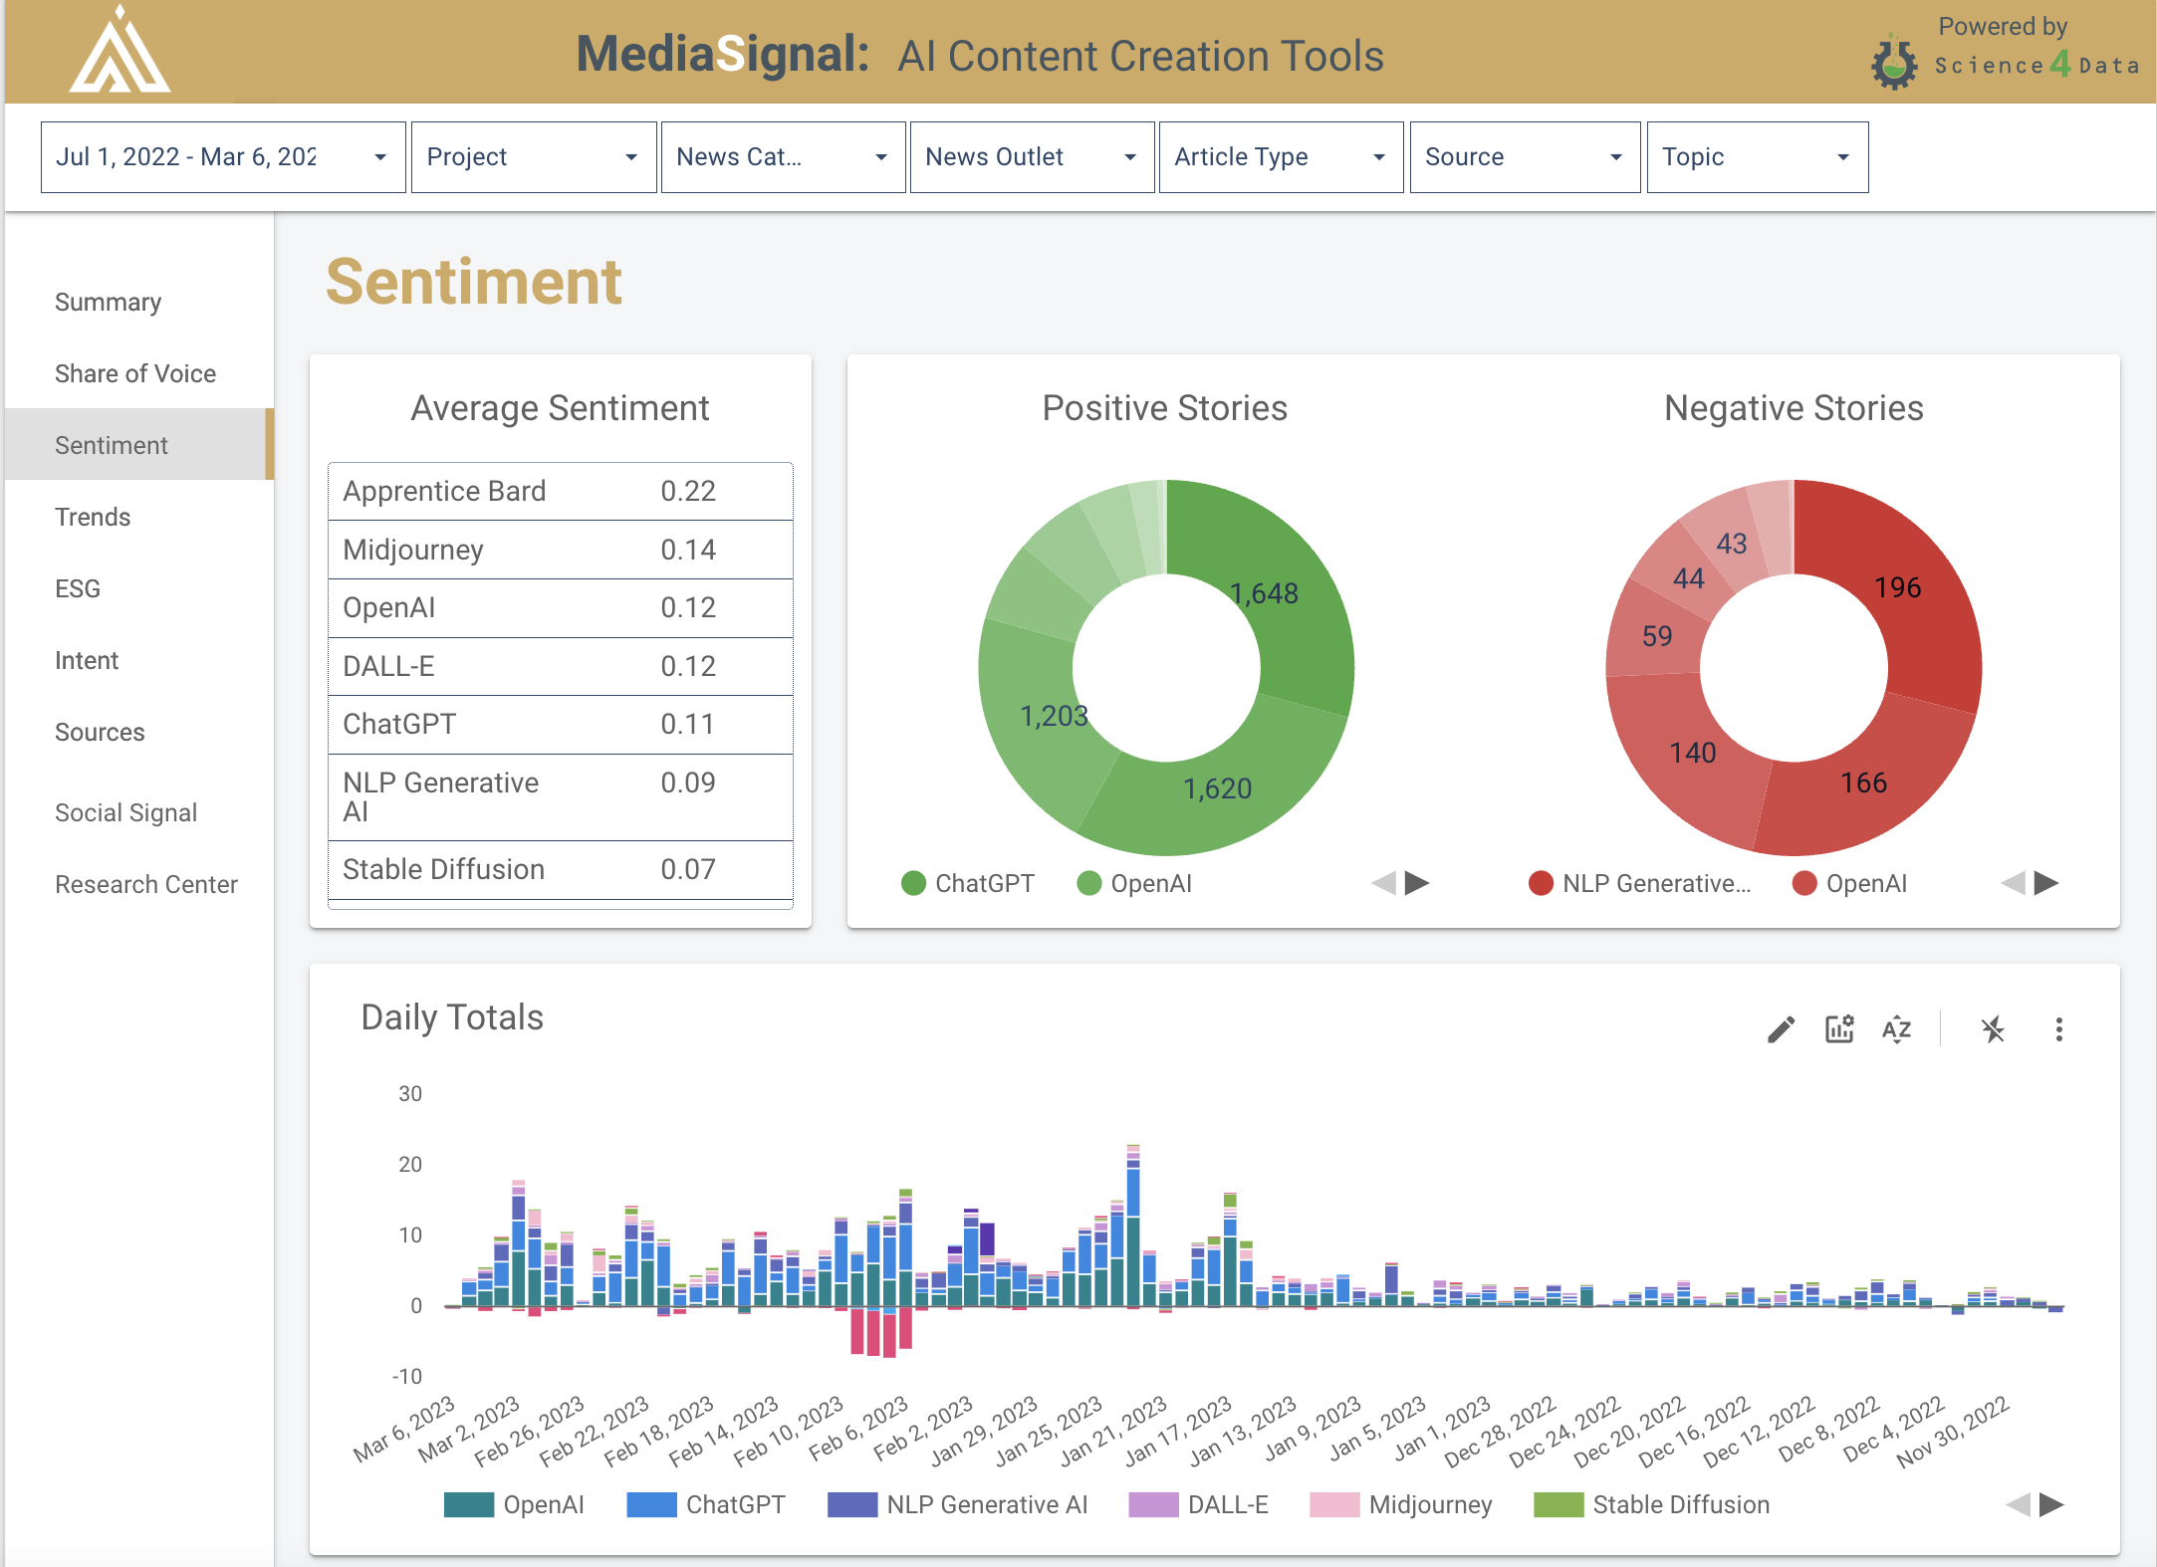Open the Topic filter dropdown
The width and height of the screenshot is (2157, 1567).
pos(1758,157)
